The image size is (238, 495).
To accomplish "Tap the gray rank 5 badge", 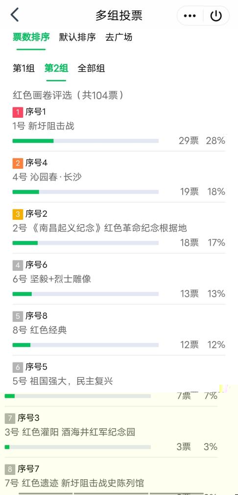I will tap(18, 316).
